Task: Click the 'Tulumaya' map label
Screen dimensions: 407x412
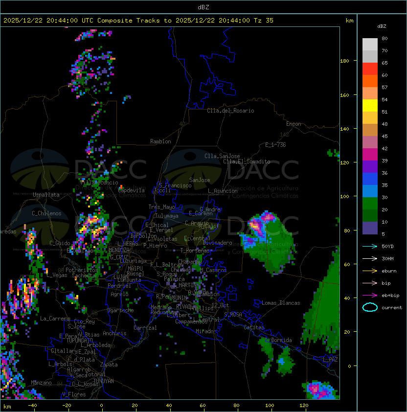Action: click(167, 216)
